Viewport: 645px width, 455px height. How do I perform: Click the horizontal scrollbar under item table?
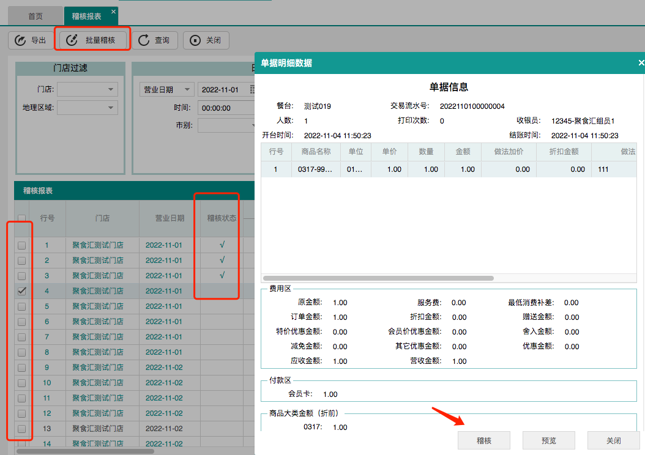pyautogui.click(x=378, y=278)
